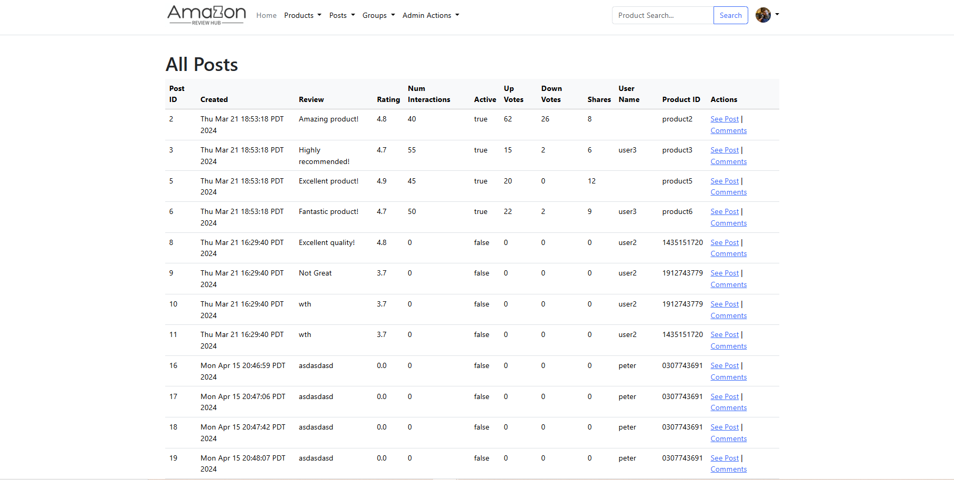
Task: Click the Num Interactions column header
Action: point(429,94)
